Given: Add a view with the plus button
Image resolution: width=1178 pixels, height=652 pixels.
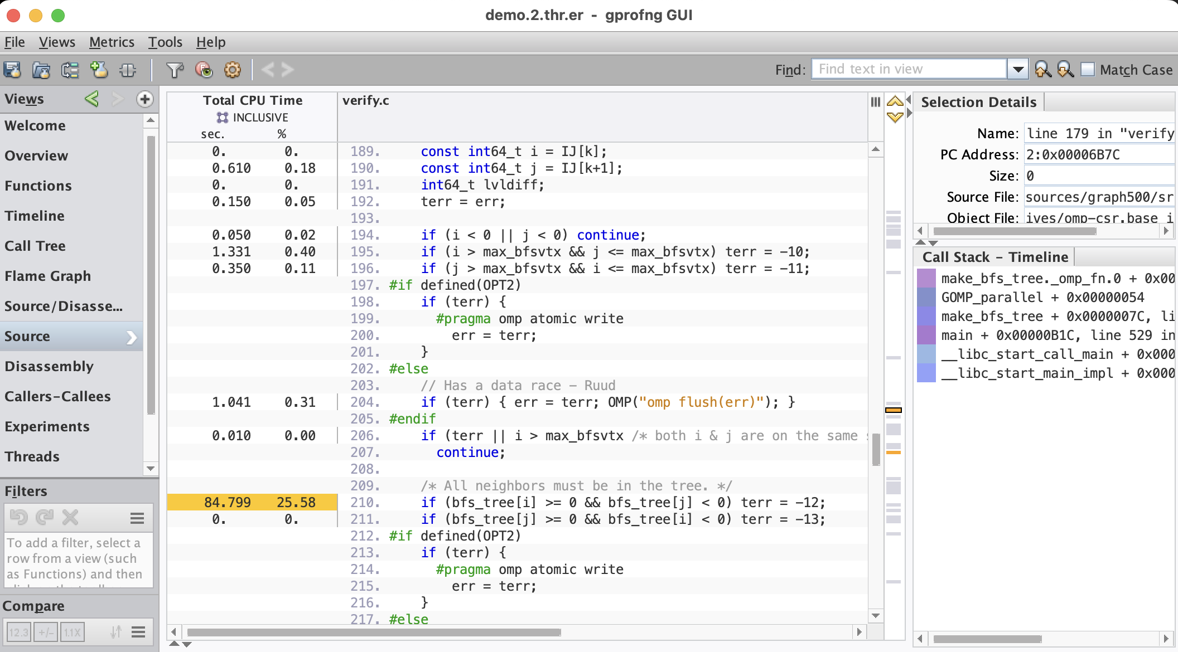Looking at the screenshot, I should coord(144,99).
